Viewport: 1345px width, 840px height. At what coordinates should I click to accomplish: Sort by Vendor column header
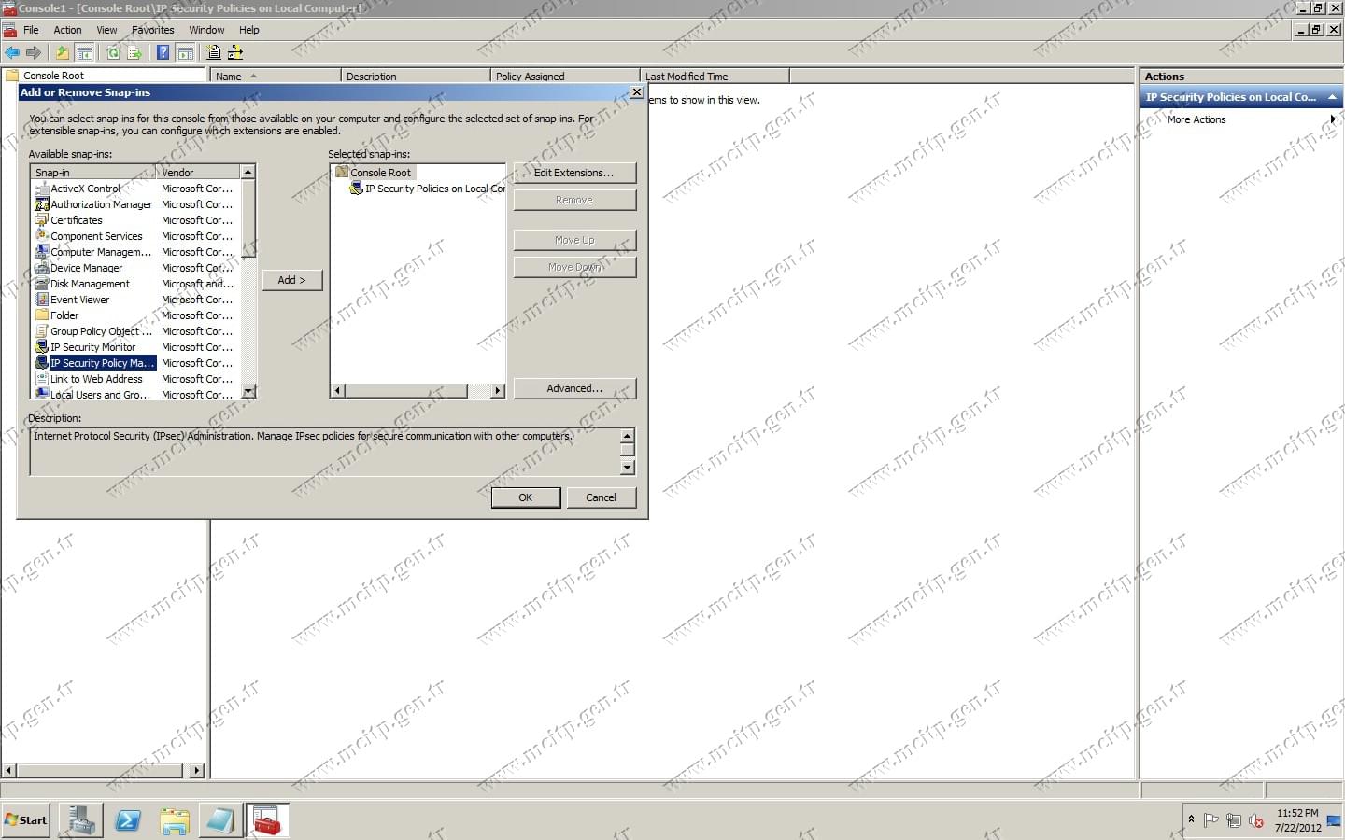pyautogui.click(x=199, y=173)
